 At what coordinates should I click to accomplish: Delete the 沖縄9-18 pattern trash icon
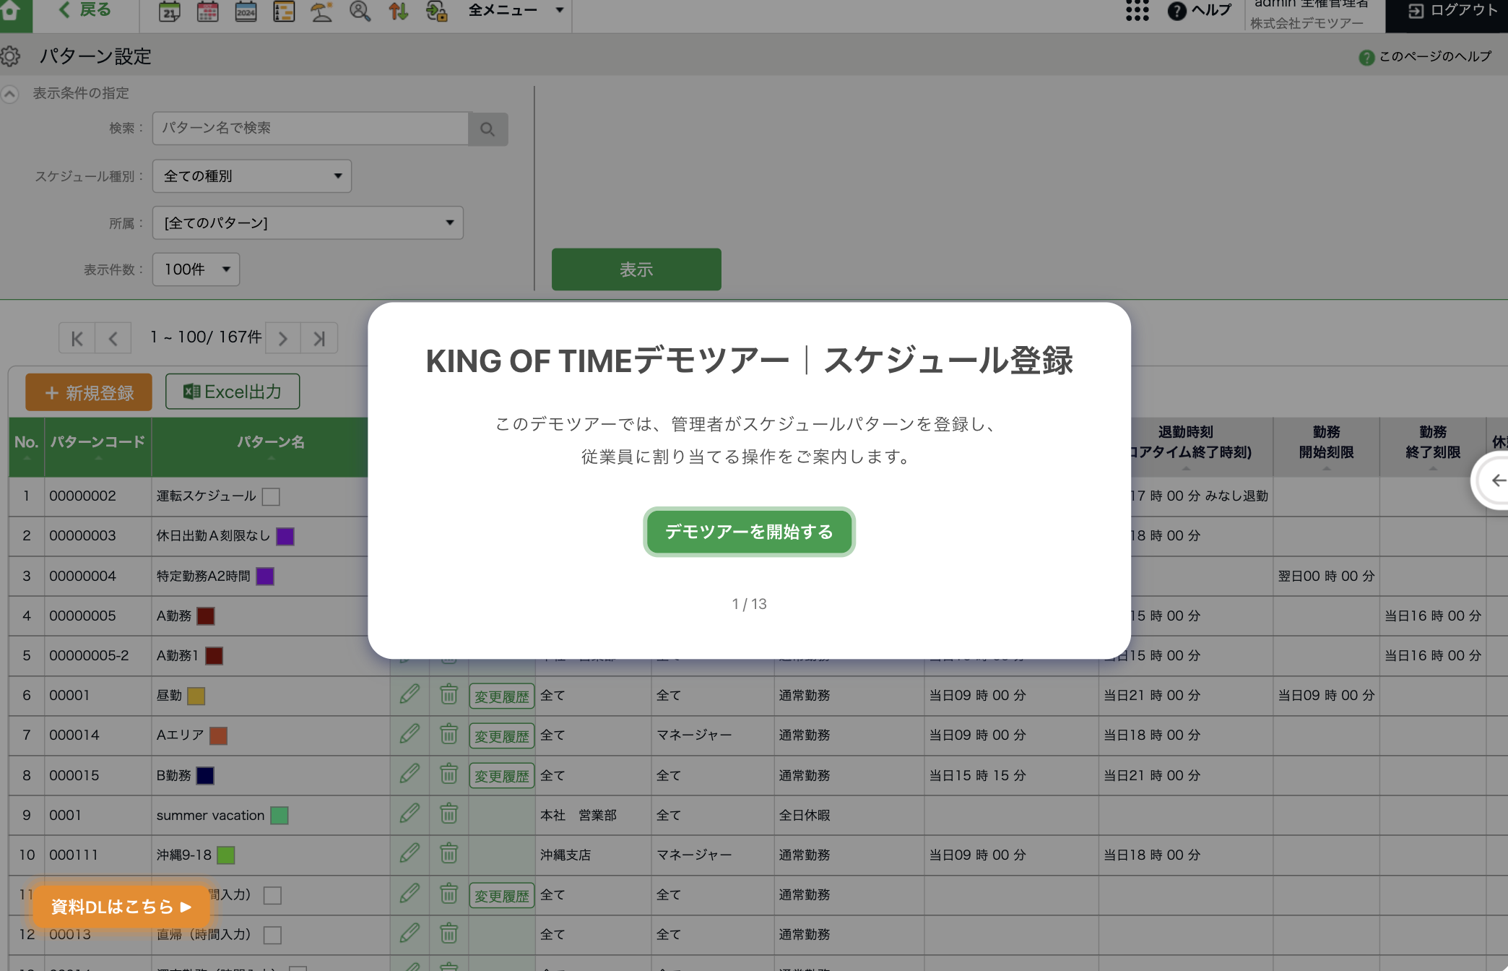coord(448,854)
